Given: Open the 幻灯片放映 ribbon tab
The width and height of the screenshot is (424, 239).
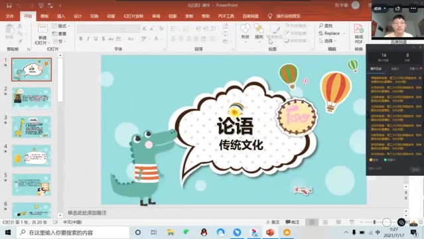Looking at the screenshot, I should [133, 16].
